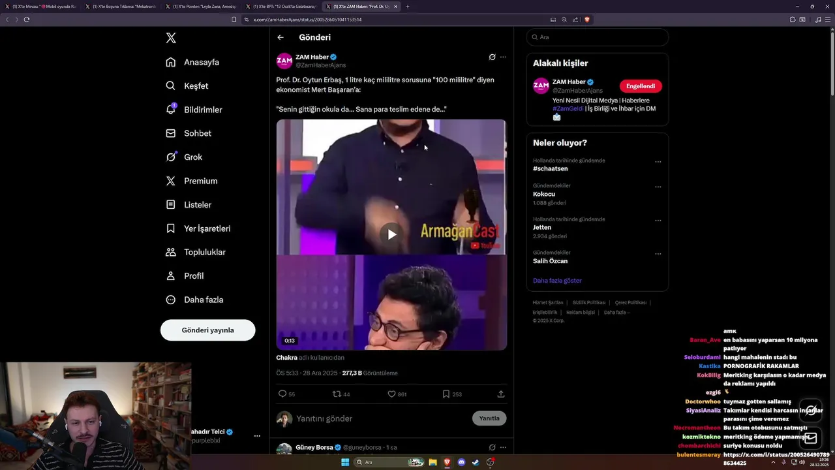Open Topluluklar communities
Image resolution: width=835 pixels, height=470 pixels.
point(196,252)
